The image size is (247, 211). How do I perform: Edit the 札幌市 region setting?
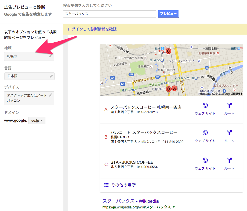point(29,56)
